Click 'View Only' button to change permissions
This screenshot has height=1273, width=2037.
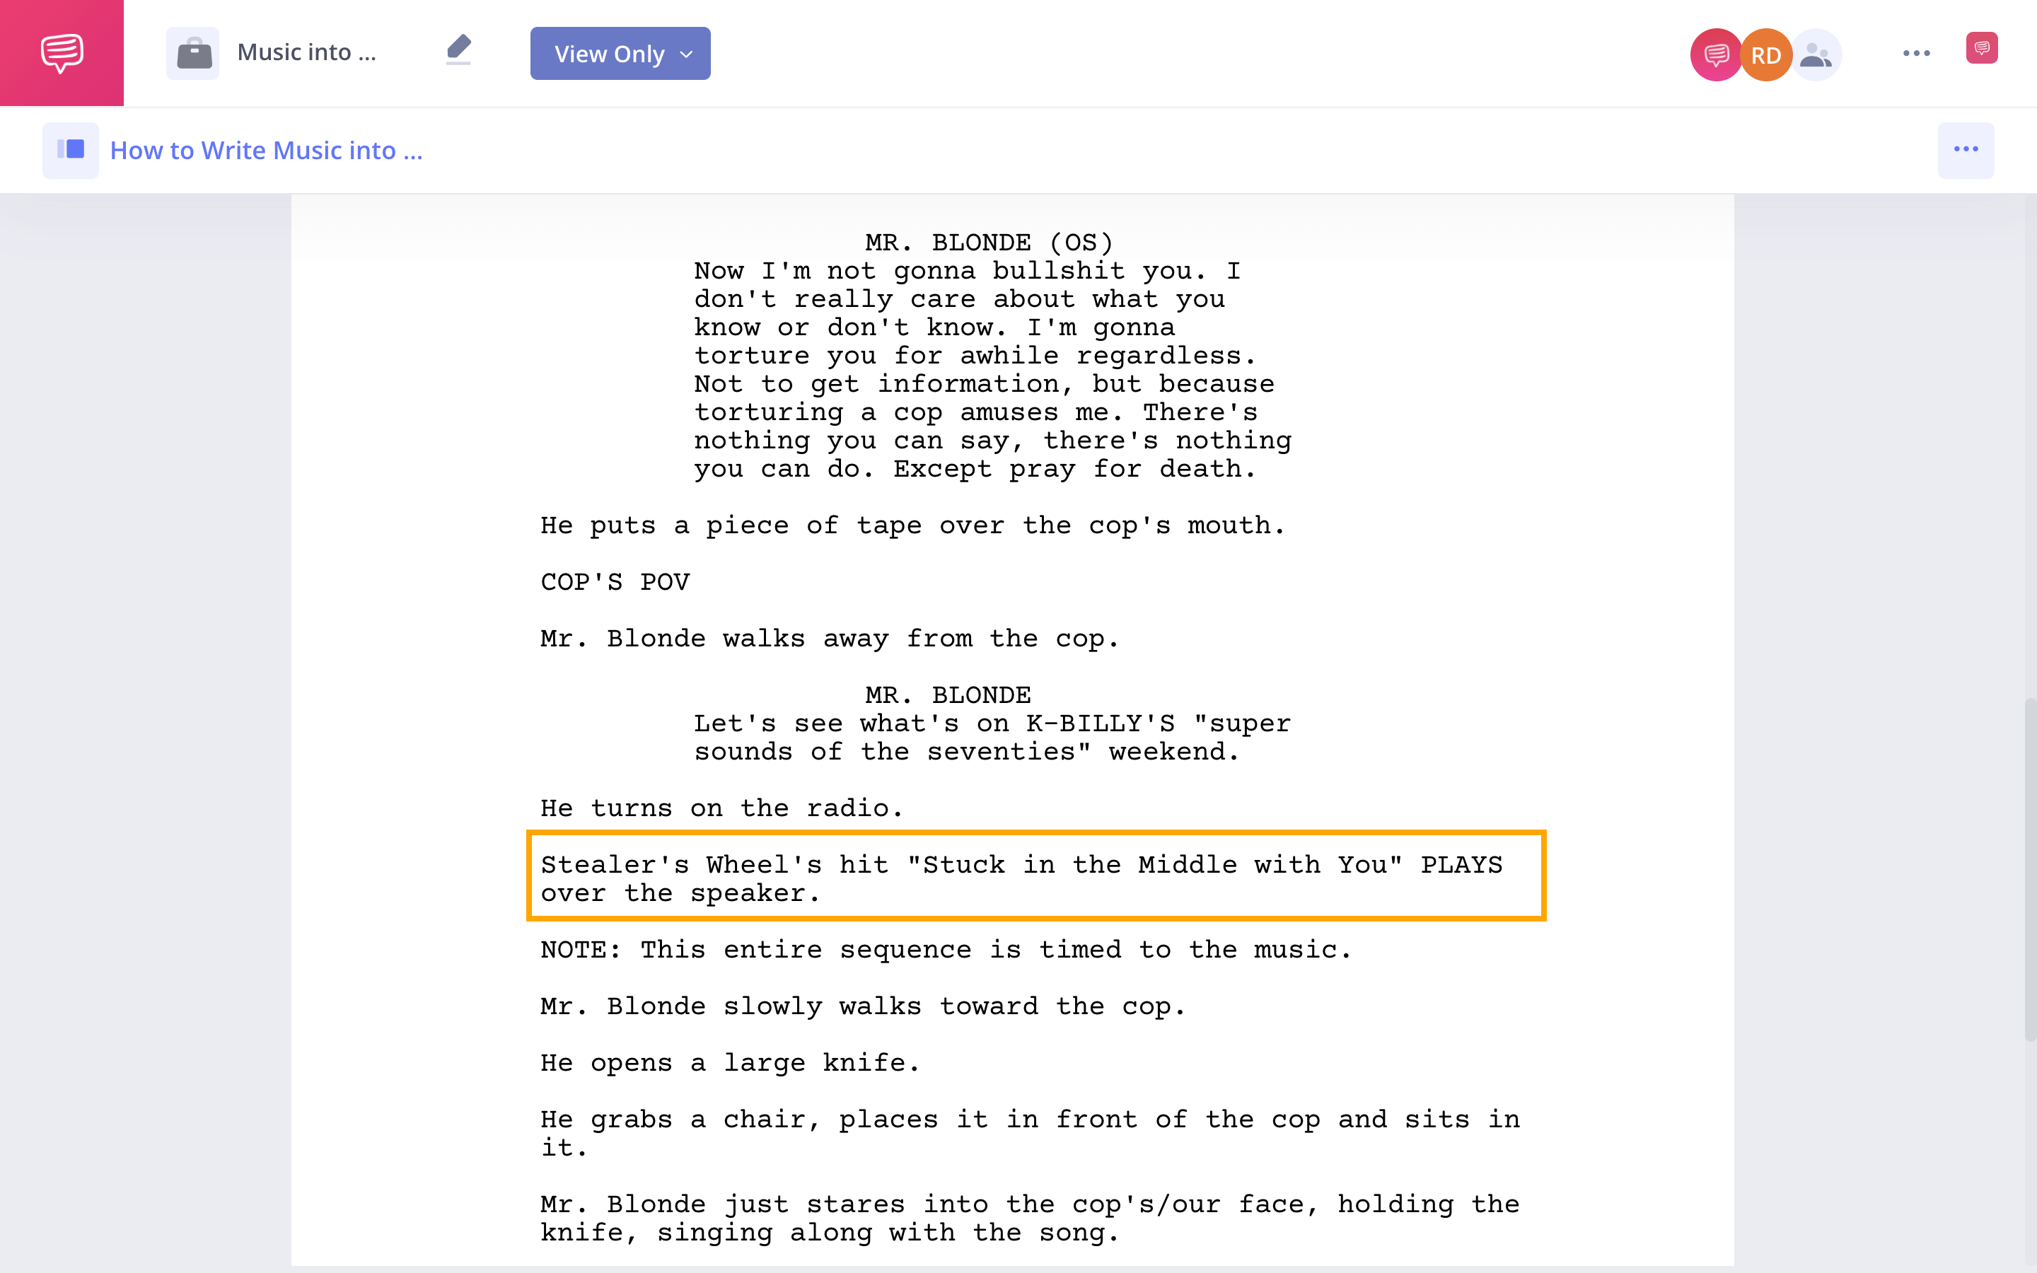pyautogui.click(x=620, y=54)
